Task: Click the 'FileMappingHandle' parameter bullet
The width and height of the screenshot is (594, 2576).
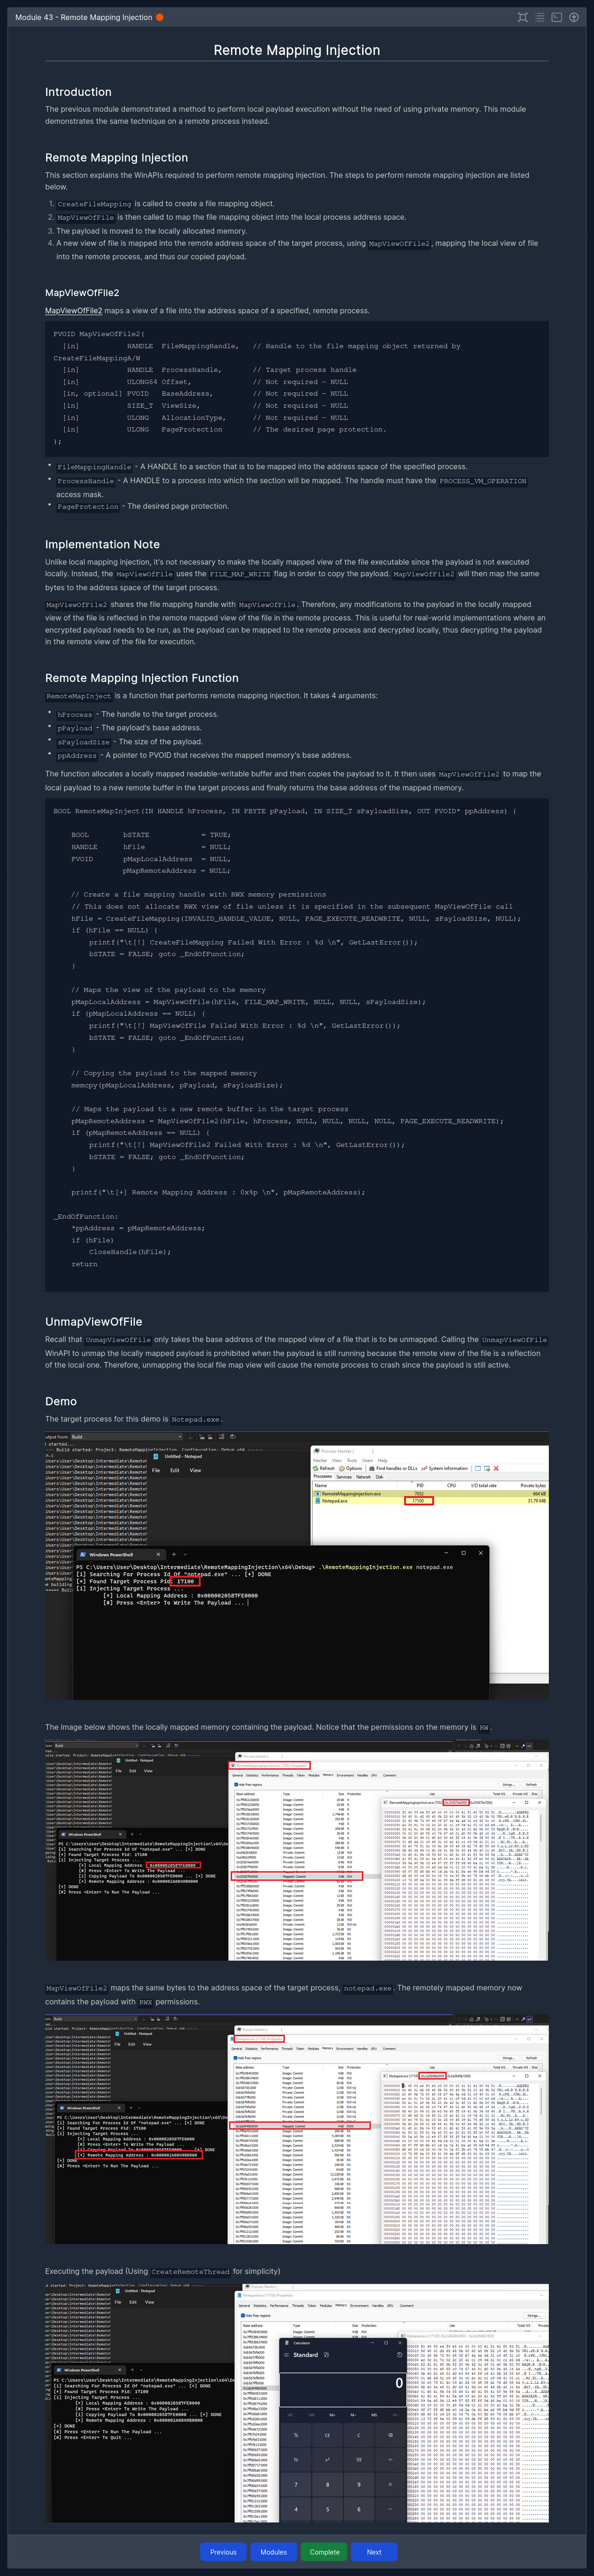Action: (x=94, y=467)
